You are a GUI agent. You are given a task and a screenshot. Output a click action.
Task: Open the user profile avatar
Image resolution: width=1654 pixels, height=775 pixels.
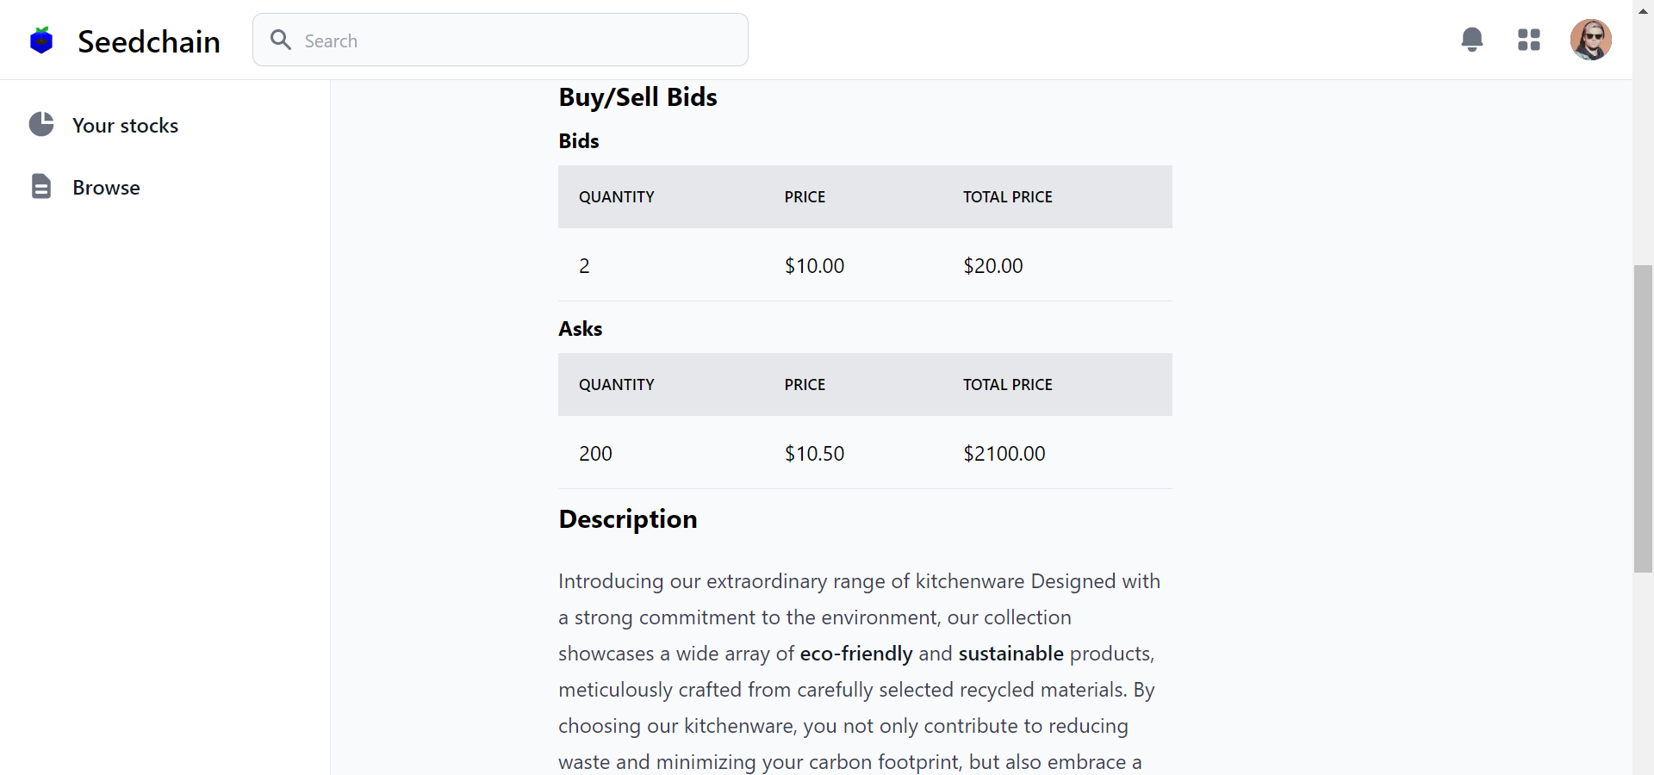(1590, 40)
